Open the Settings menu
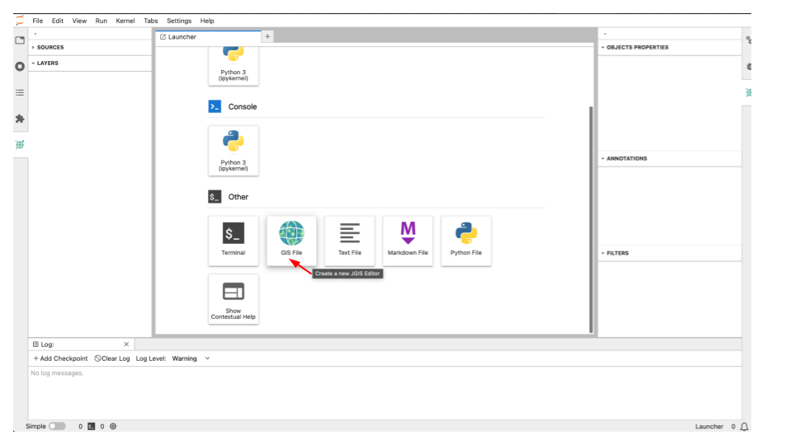The width and height of the screenshot is (792, 445). pyautogui.click(x=178, y=21)
